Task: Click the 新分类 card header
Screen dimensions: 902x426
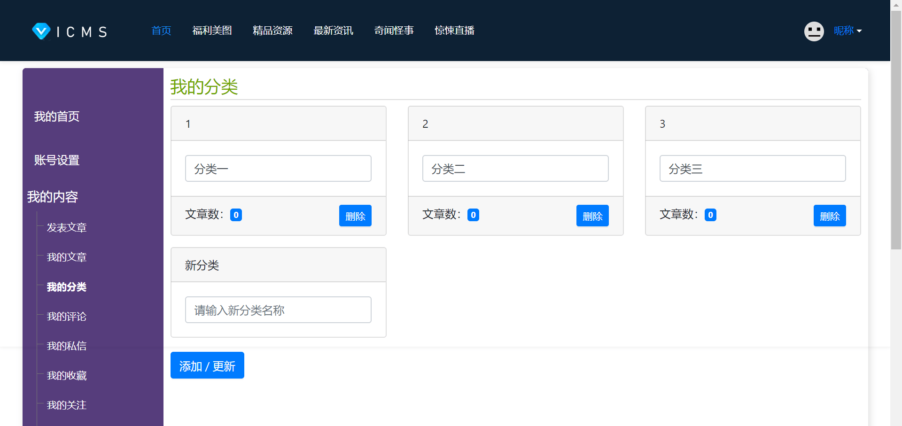Action: pyautogui.click(x=278, y=265)
